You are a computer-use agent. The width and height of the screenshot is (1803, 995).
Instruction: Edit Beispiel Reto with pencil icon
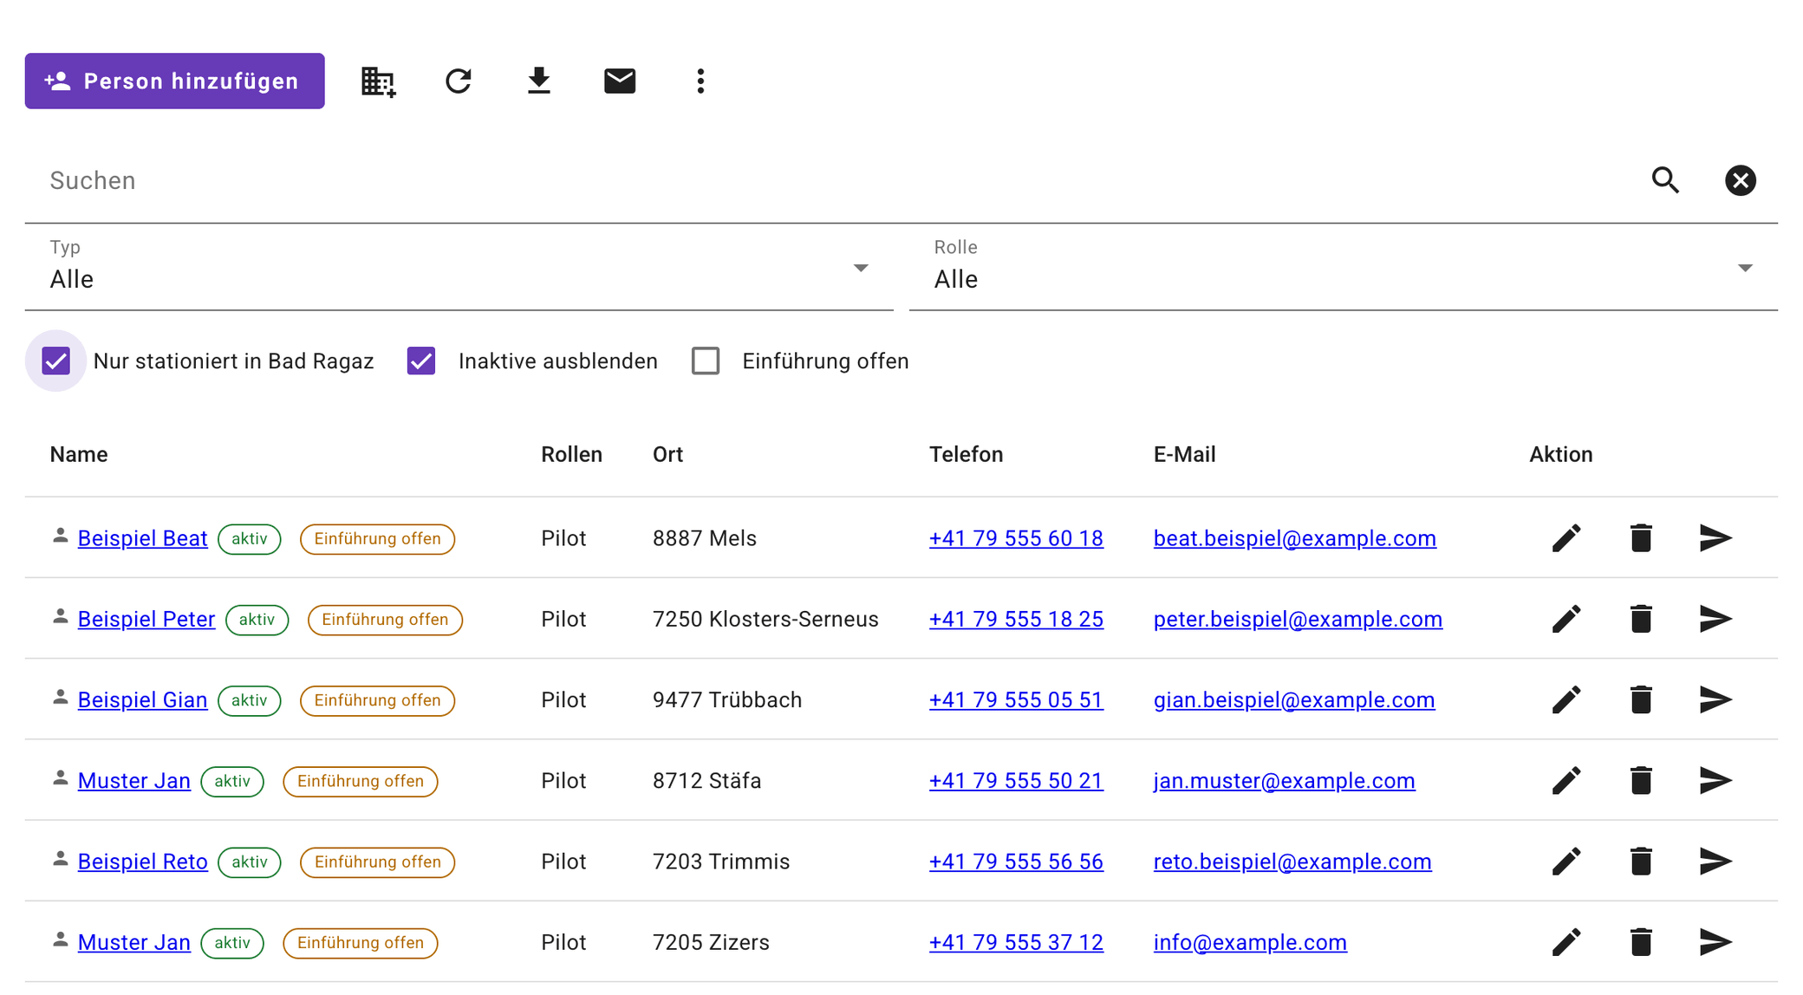(x=1566, y=862)
